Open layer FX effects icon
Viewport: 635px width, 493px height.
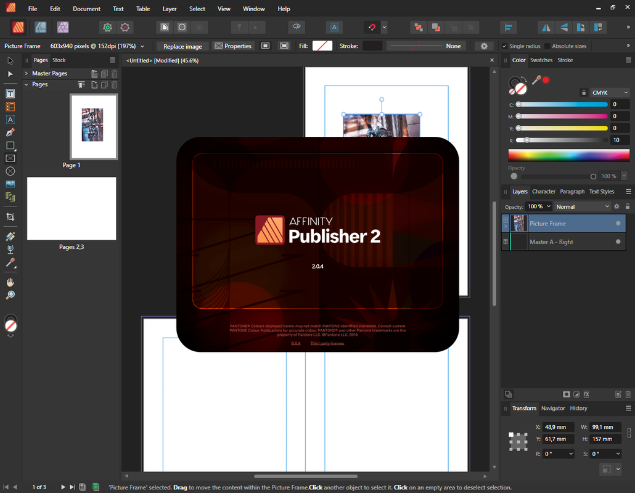tap(586, 394)
